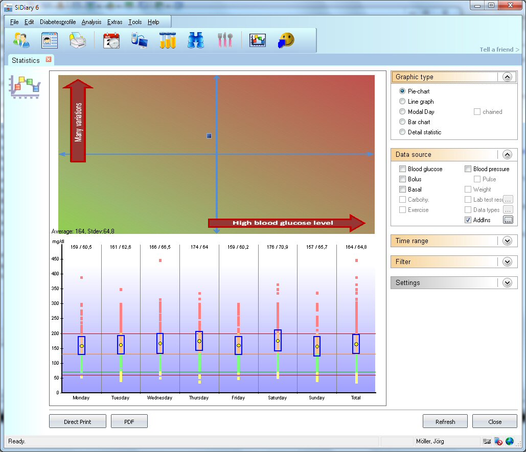This screenshot has width=526, height=452.
Task: Click the Direct Print button
Action: pyautogui.click(x=78, y=421)
